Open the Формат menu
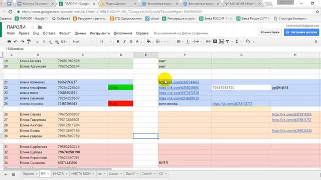The image size is (321, 180). pos(65,33)
